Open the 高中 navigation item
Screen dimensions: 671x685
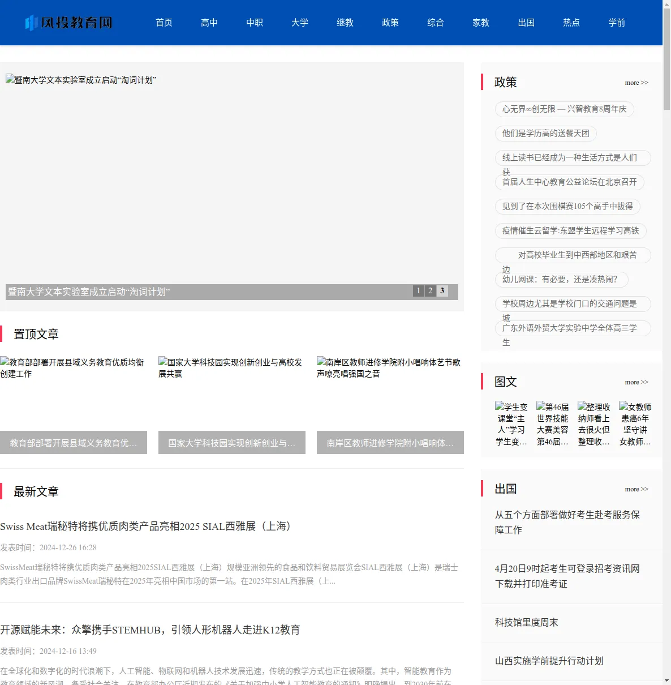coord(209,23)
